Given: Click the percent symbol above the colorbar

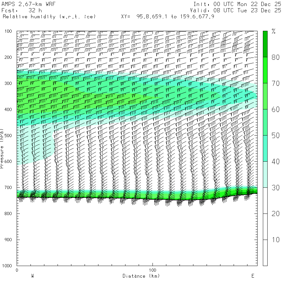Looking at the screenshot, I should pyautogui.click(x=274, y=31).
